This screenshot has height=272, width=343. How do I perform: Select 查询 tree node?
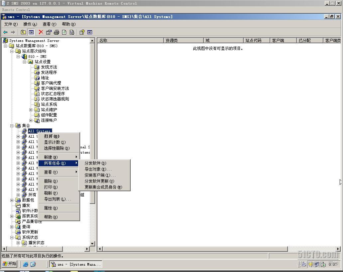[26, 227]
